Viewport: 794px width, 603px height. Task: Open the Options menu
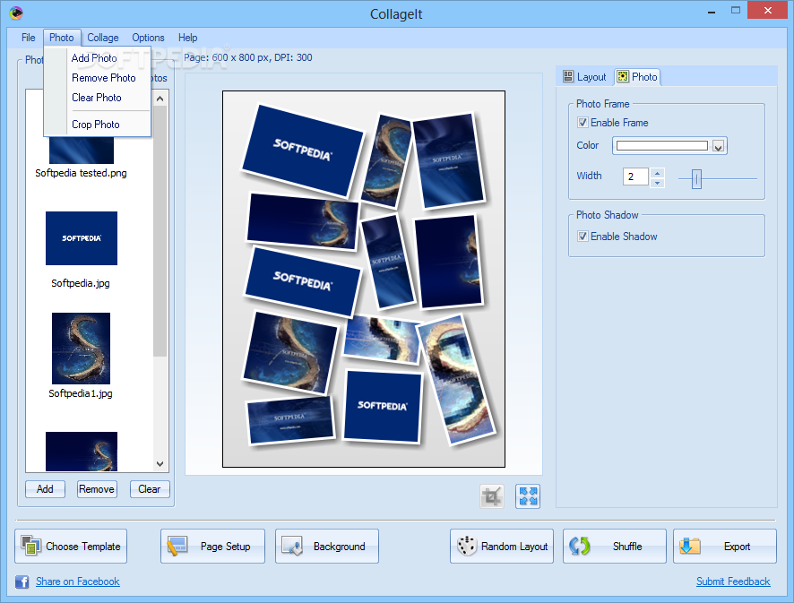tap(148, 38)
